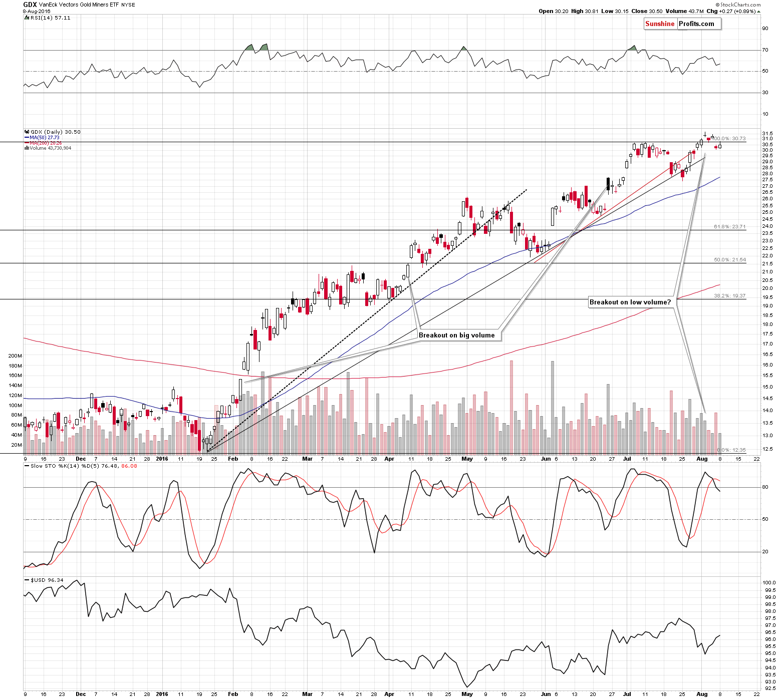Select the High 30.81 value

click(x=585, y=11)
